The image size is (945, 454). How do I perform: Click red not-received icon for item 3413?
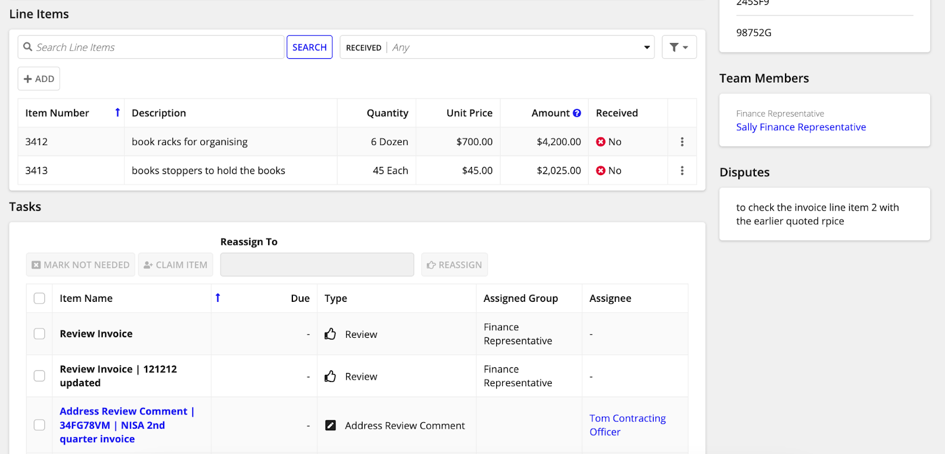click(601, 170)
